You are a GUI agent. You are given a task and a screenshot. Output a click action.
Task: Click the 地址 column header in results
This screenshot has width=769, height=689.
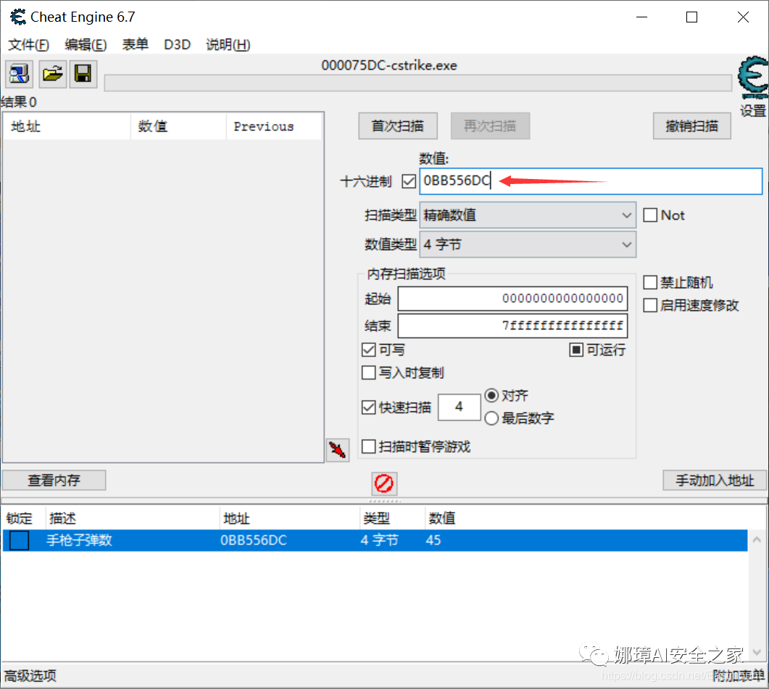pyautogui.click(x=67, y=127)
